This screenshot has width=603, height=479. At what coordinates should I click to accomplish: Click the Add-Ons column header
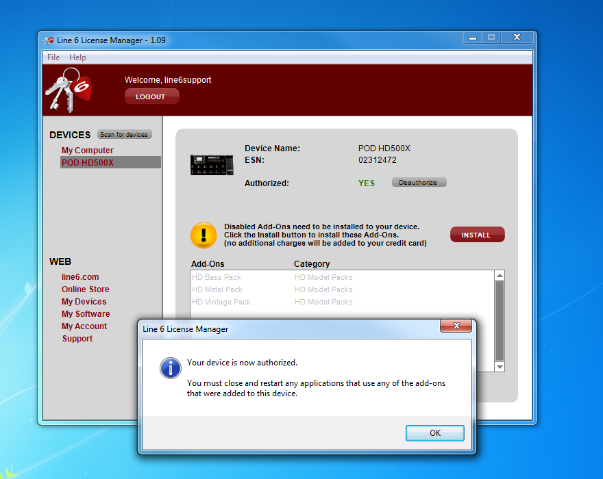pos(208,264)
